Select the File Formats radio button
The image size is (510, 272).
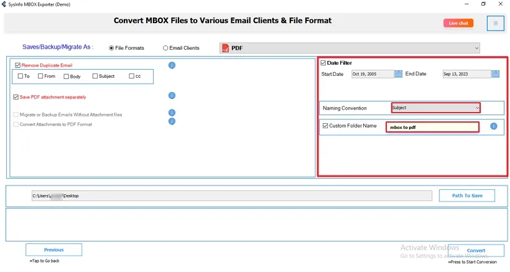click(111, 48)
